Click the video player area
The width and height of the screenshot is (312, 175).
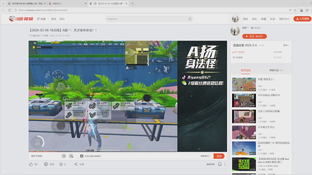pos(128,96)
